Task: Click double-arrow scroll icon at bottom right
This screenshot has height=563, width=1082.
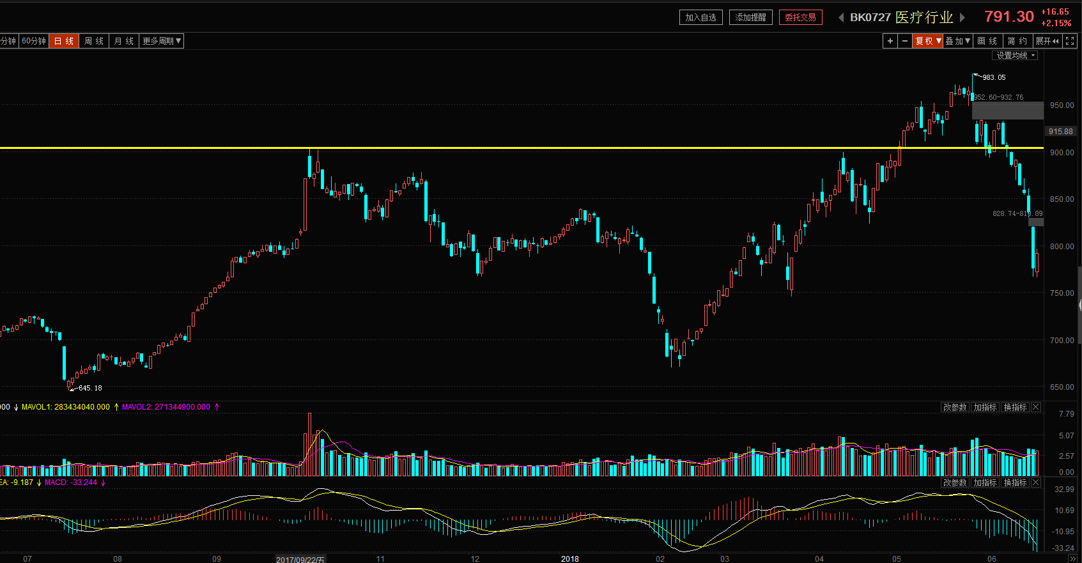Action: [1072, 559]
